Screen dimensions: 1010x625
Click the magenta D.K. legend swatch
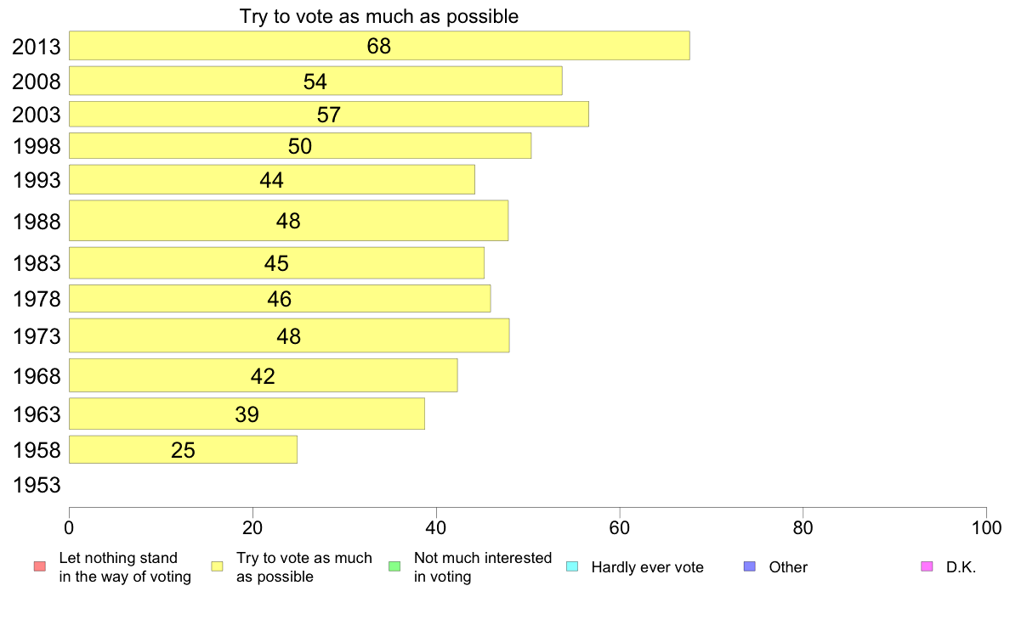click(x=927, y=566)
